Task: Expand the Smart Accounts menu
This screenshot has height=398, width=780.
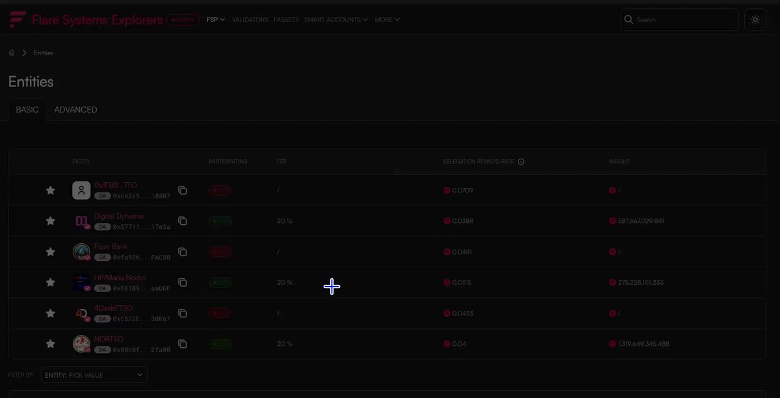Action: (x=336, y=20)
